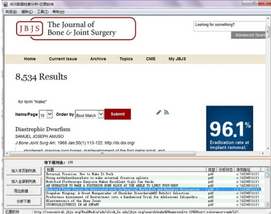Click the web page vertical scrollbar down arrow
The height and width of the screenshot is (214, 271).
[268, 148]
